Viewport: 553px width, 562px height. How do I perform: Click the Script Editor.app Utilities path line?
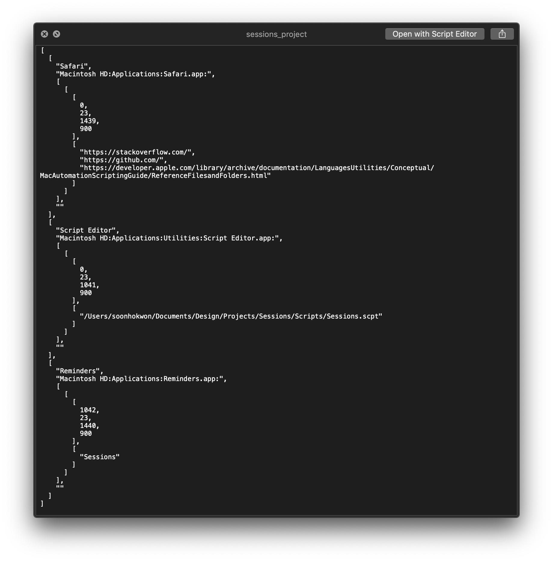click(x=169, y=238)
